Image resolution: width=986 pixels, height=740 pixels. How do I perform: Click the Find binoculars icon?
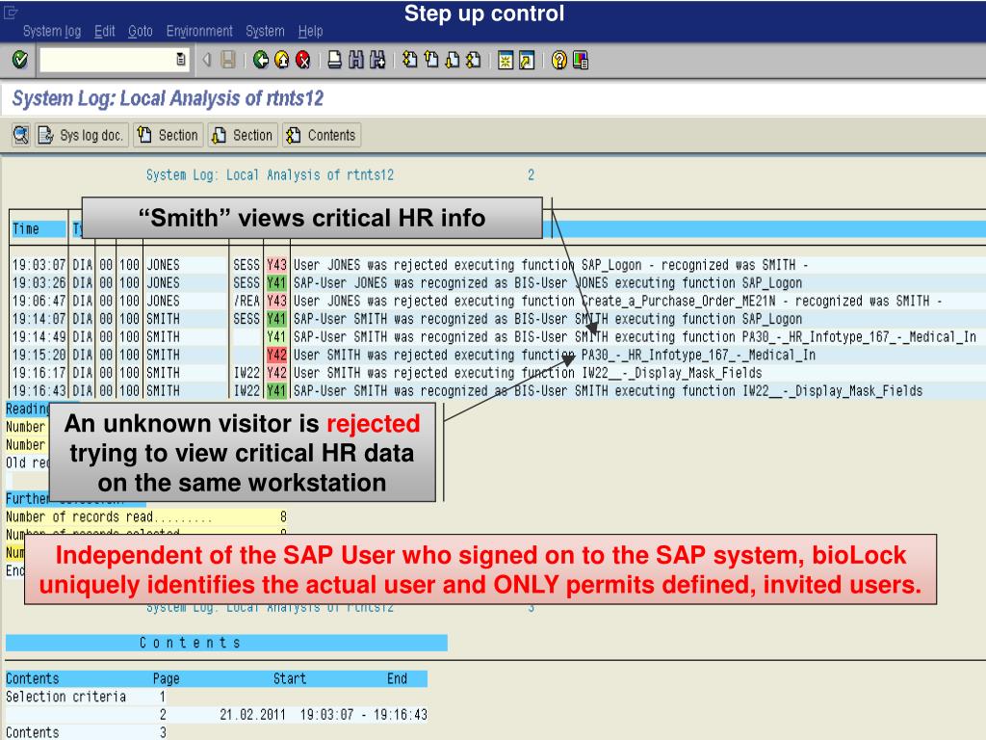point(356,60)
